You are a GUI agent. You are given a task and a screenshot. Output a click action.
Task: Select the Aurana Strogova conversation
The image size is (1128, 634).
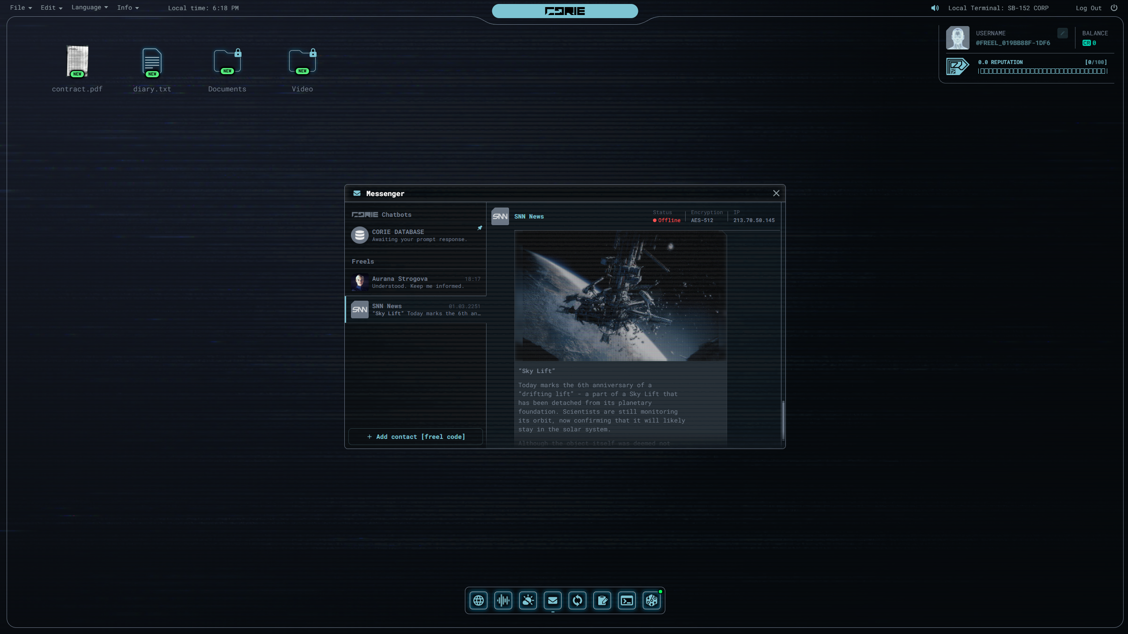coord(415,282)
